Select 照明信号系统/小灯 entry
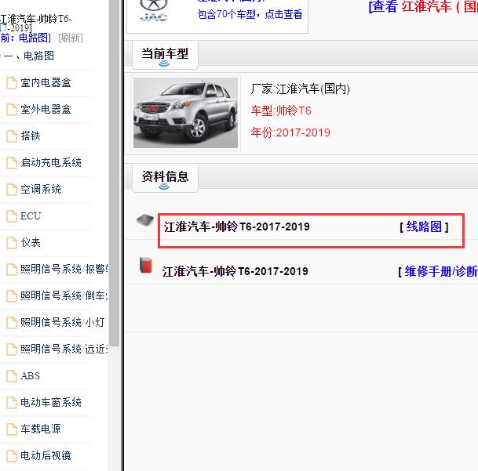 click(63, 322)
